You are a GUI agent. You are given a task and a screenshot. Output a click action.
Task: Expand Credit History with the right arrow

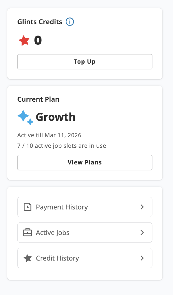(x=142, y=258)
